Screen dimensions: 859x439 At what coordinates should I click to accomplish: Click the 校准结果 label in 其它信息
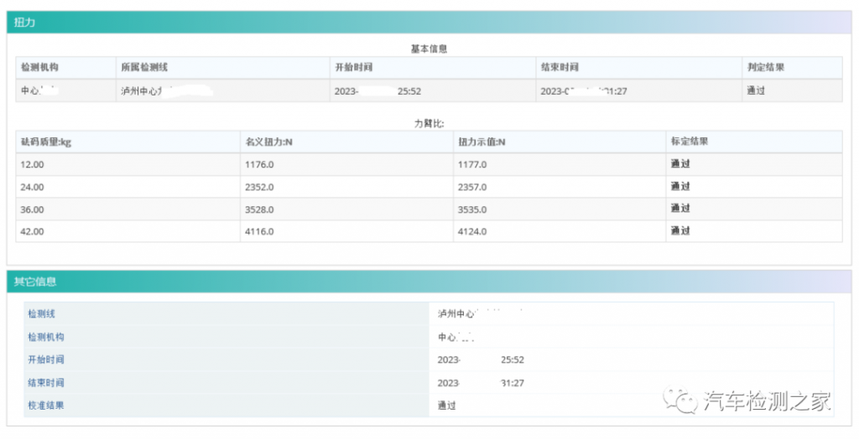coord(46,405)
